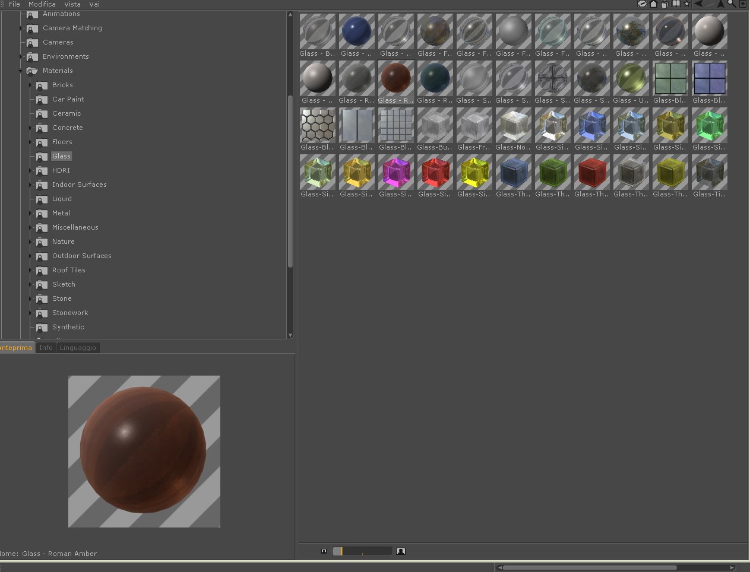The width and height of the screenshot is (750, 572).
Task: Select the magenta Glass-Si cube thumbnail
Action: pos(396,172)
